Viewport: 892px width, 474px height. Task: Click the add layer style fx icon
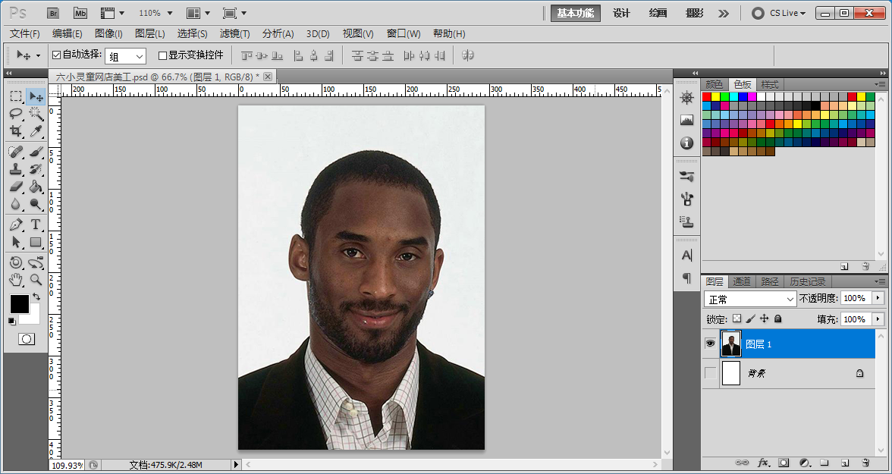pos(764,462)
